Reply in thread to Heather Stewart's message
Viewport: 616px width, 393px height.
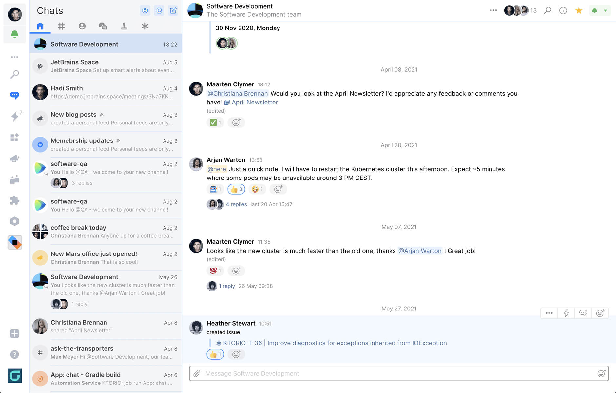point(583,313)
